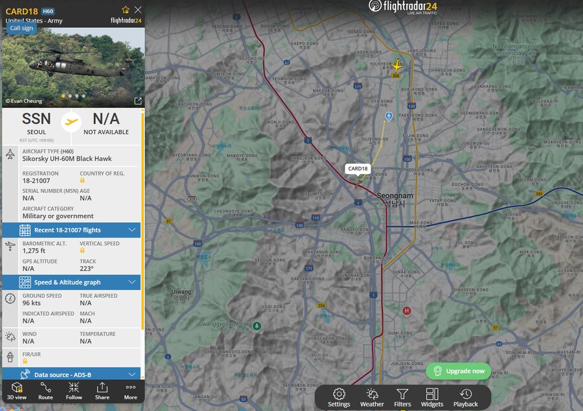Viewport: 583px width, 411px height.
Task: Click the CARD18 label on the map
Action: [358, 169]
